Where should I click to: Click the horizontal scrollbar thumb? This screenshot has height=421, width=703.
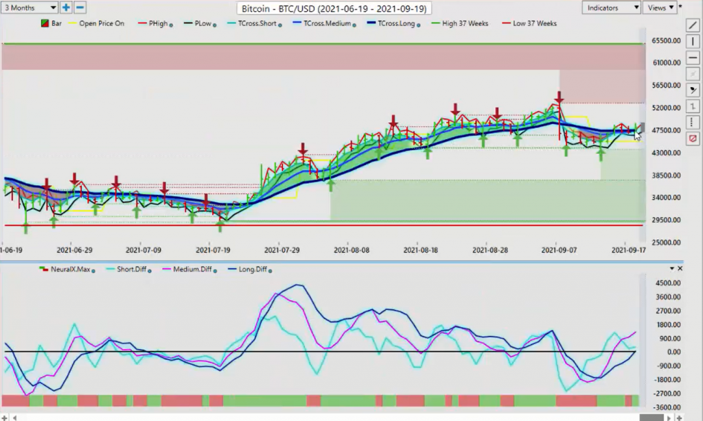[x=651, y=418]
